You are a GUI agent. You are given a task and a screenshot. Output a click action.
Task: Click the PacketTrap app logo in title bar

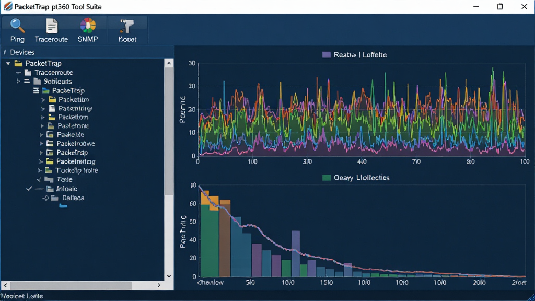point(7,6)
